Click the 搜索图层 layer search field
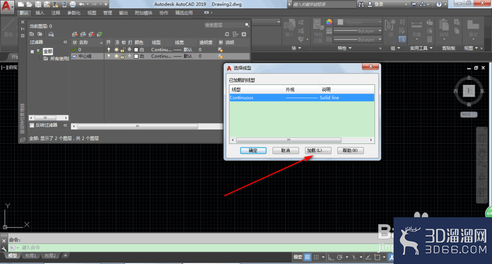 point(224,25)
